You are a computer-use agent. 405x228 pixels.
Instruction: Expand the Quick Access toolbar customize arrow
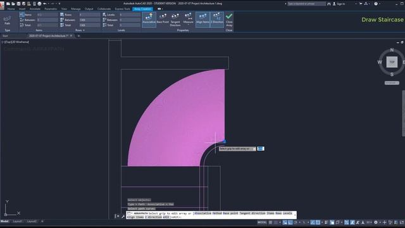[59, 4]
